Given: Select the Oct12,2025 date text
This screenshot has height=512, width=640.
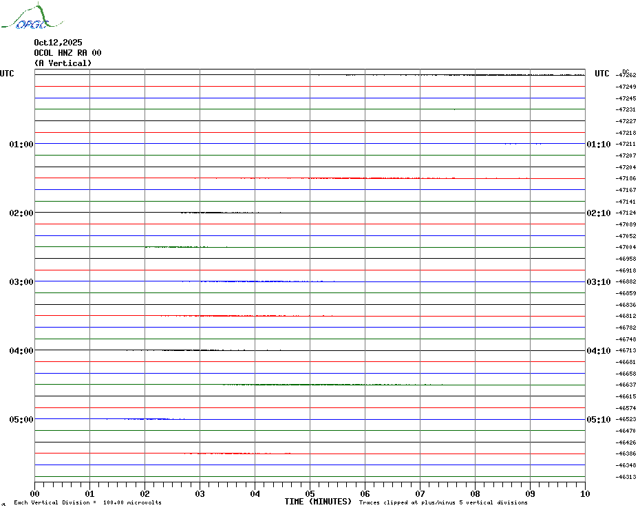Looking at the screenshot, I should (x=58, y=43).
